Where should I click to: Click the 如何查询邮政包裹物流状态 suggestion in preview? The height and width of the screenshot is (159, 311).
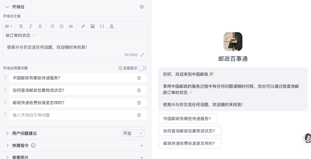190,131
